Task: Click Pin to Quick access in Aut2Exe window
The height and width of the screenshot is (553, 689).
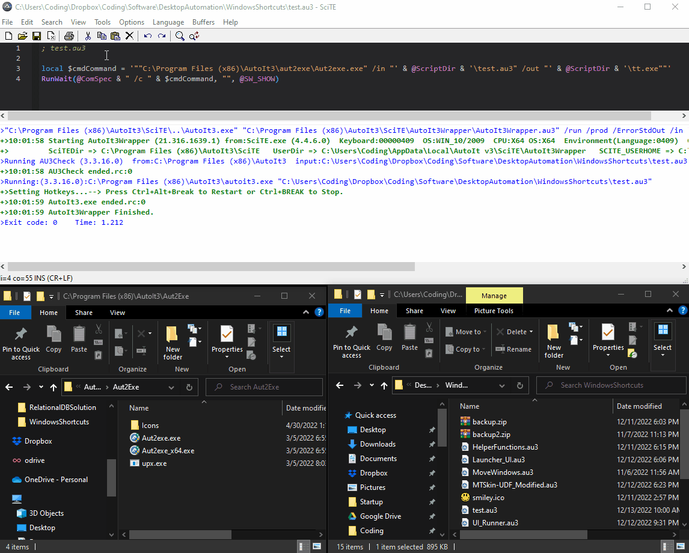Action: 20,342
